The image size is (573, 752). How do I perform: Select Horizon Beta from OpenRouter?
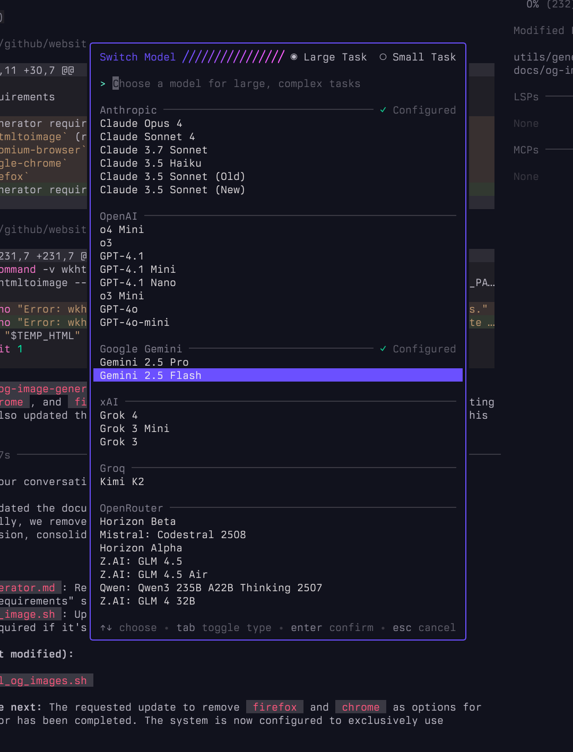138,522
